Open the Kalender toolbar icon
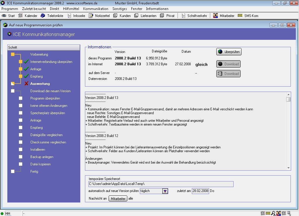 tap(20, 16)
